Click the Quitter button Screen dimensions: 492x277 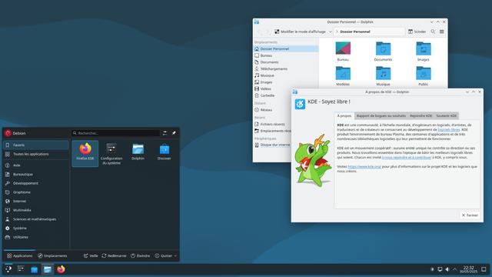coord(163,255)
